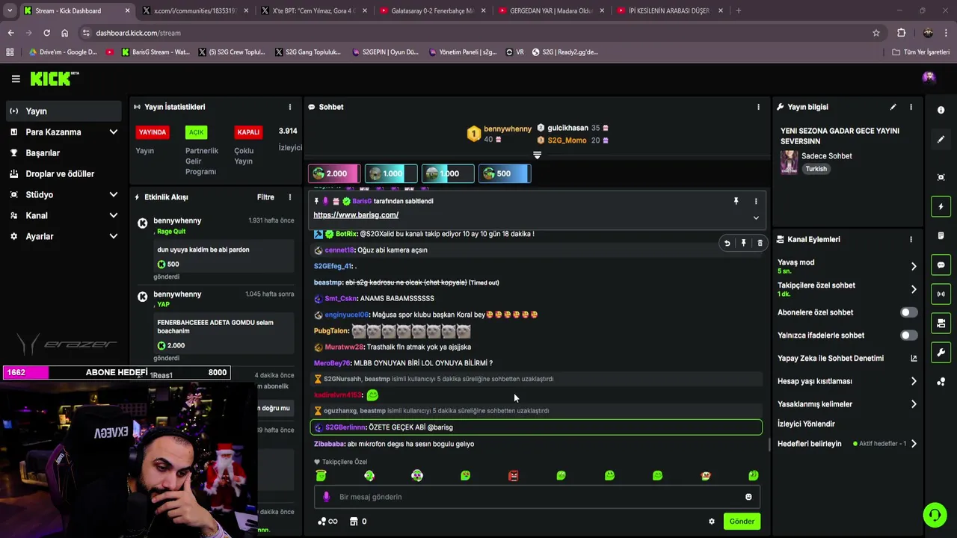Click the wrench icon in the right rail

[941, 353]
